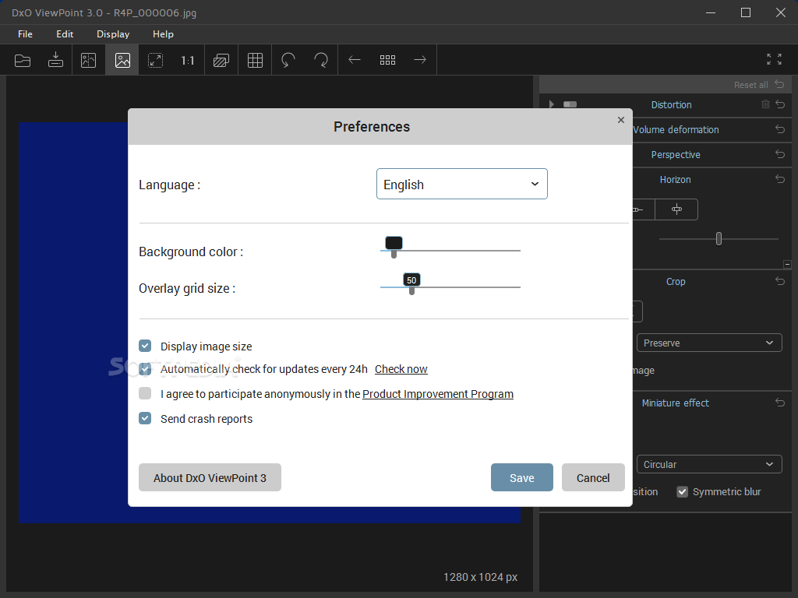Reset the Volume deformation palette
The image size is (798, 598).
pyautogui.click(x=780, y=129)
